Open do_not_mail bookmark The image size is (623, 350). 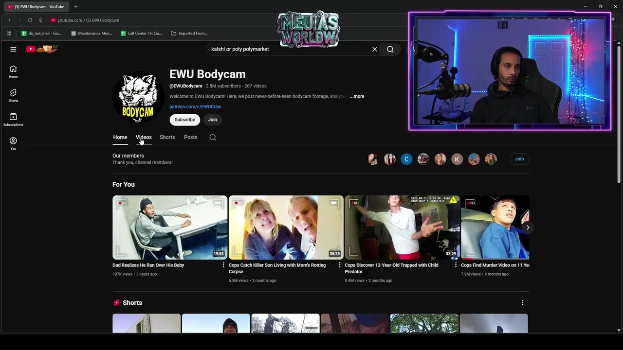41,34
